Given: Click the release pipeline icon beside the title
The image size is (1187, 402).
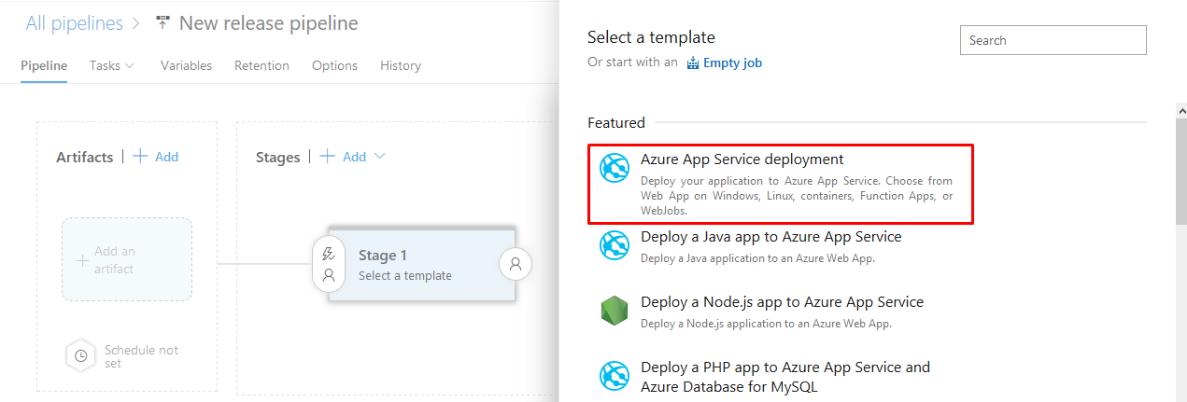Looking at the screenshot, I should tap(163, 23).
